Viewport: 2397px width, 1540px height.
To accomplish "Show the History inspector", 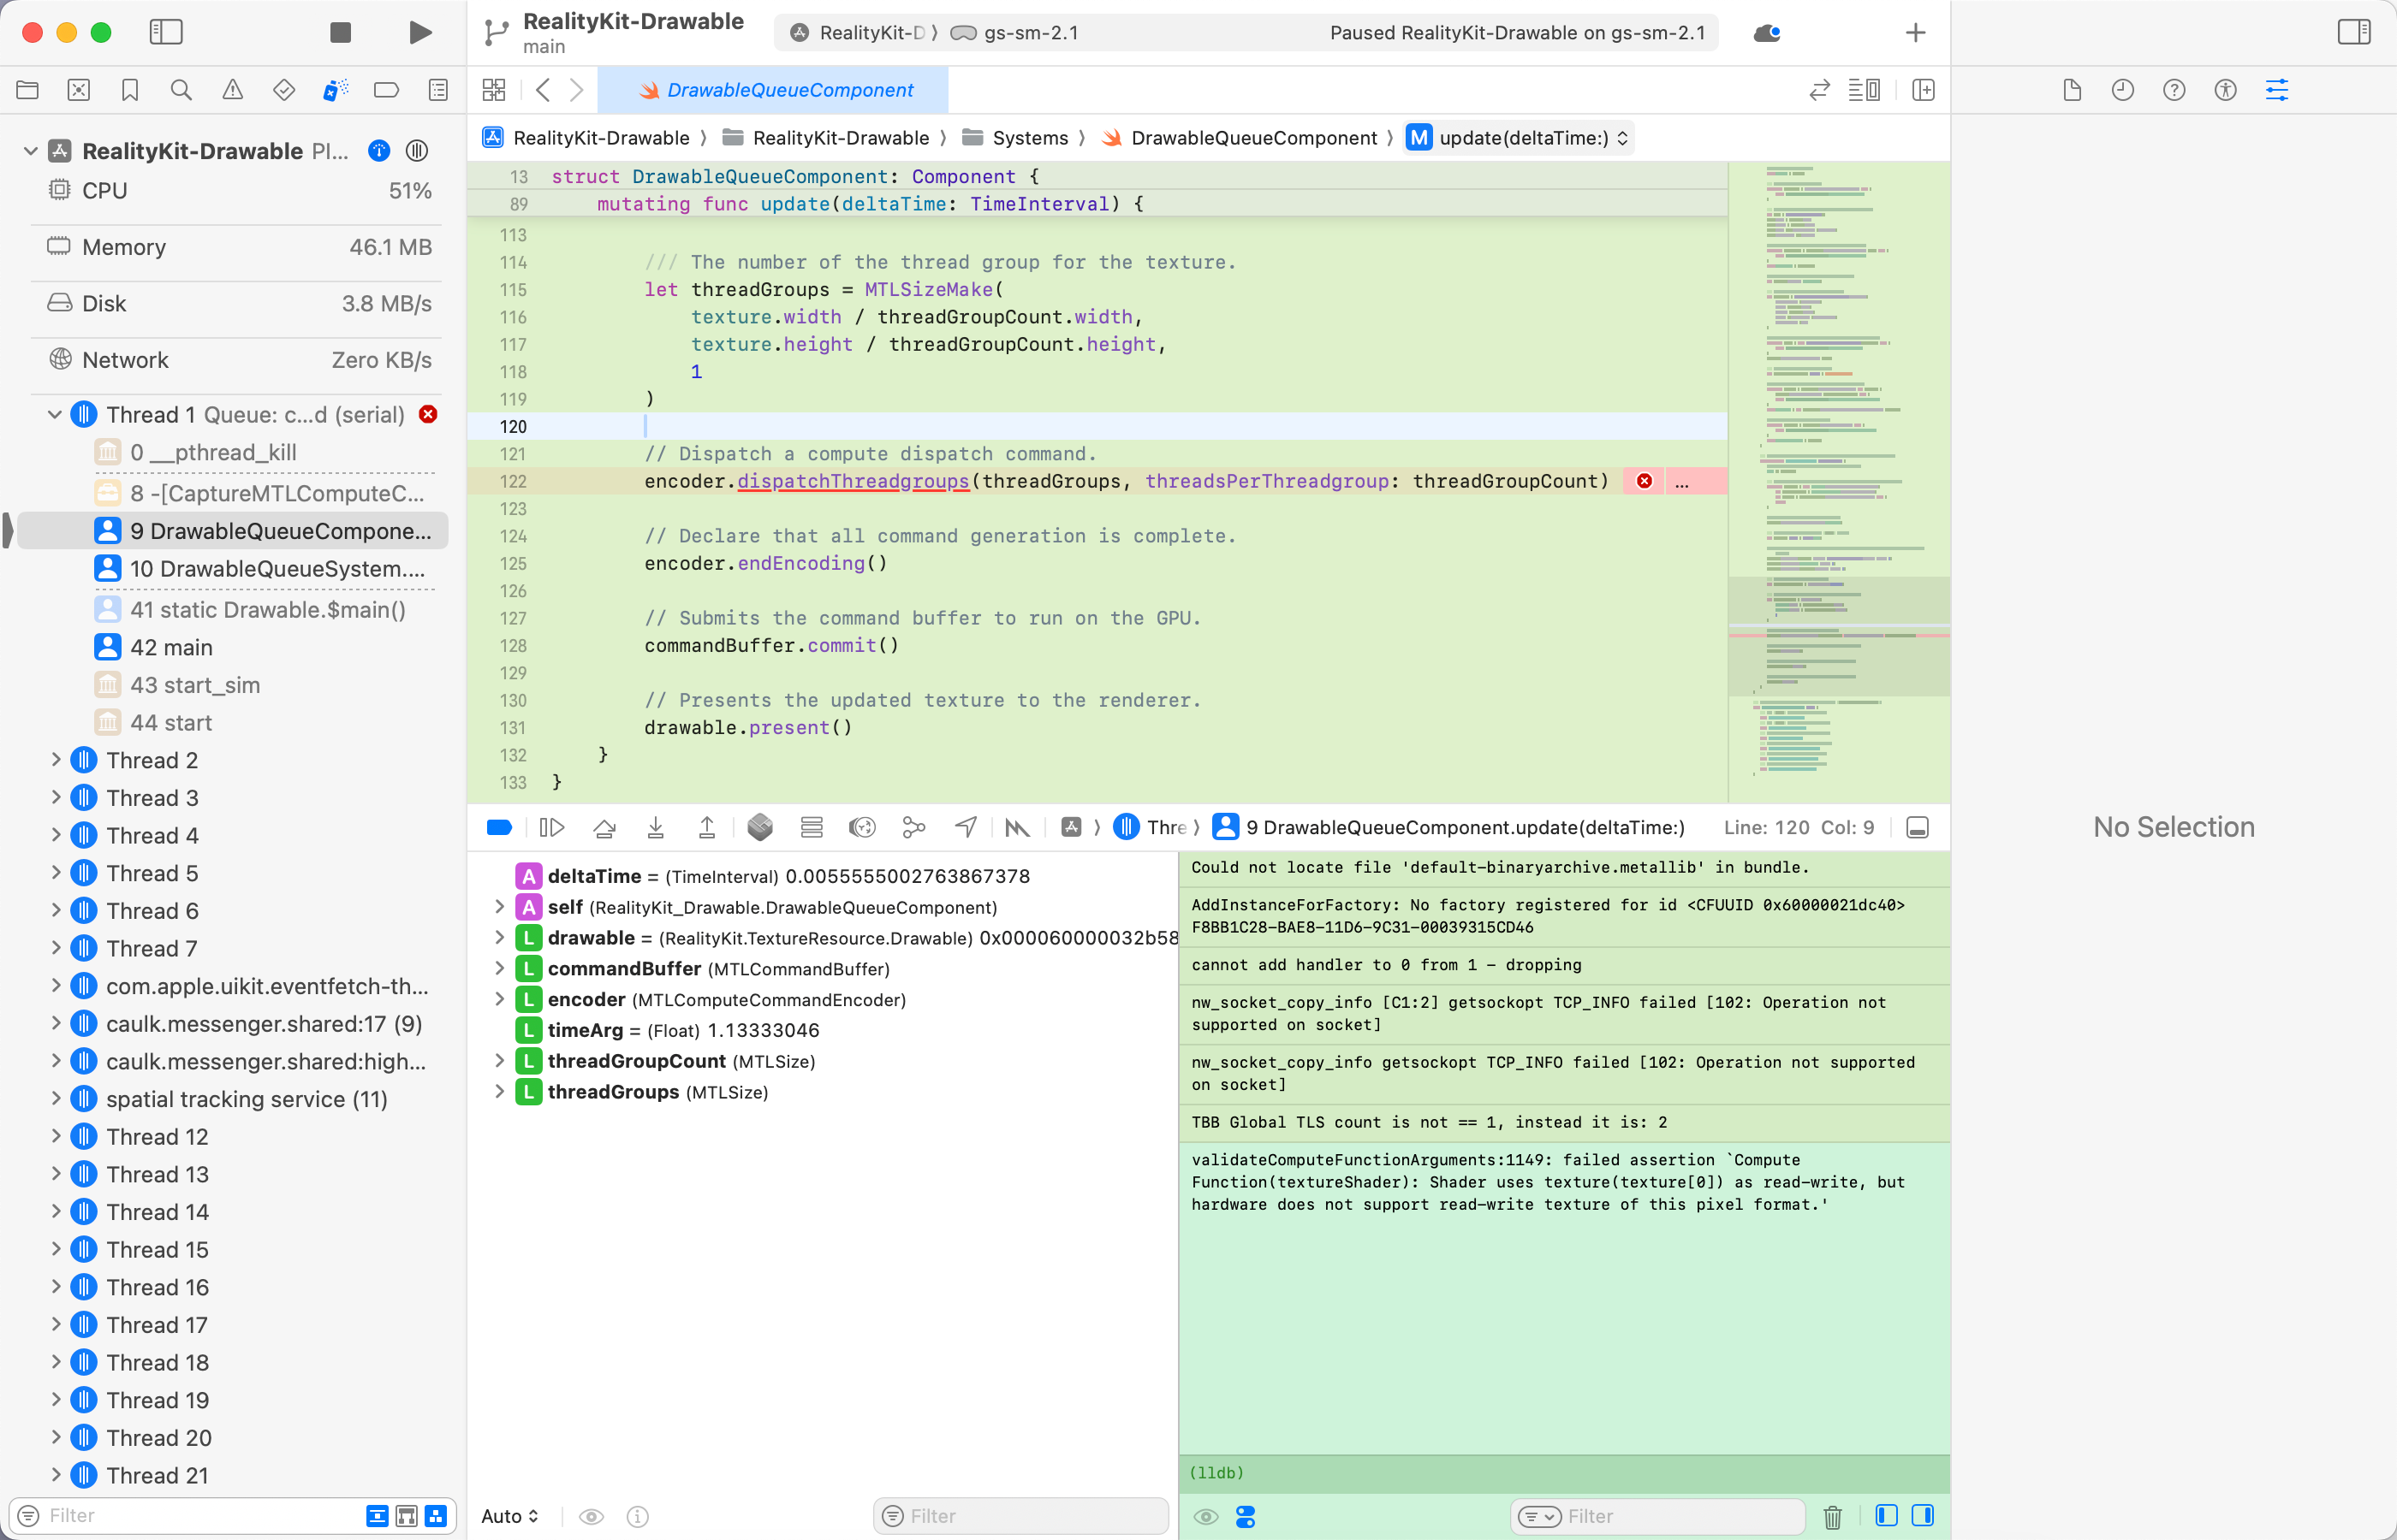I will pyautogui.click(x=2123, y=90).
